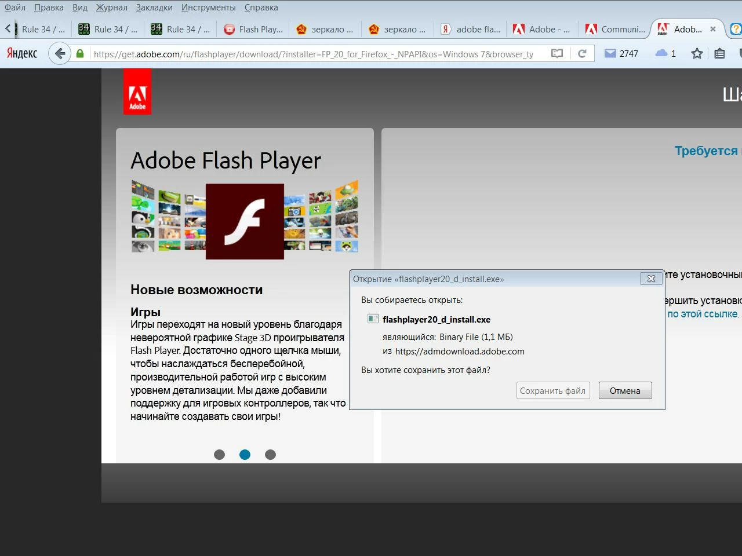The height and width of the screenshot is (556, 742).
Task: Reload the page with the refresh icon
Action: point(582,53)
